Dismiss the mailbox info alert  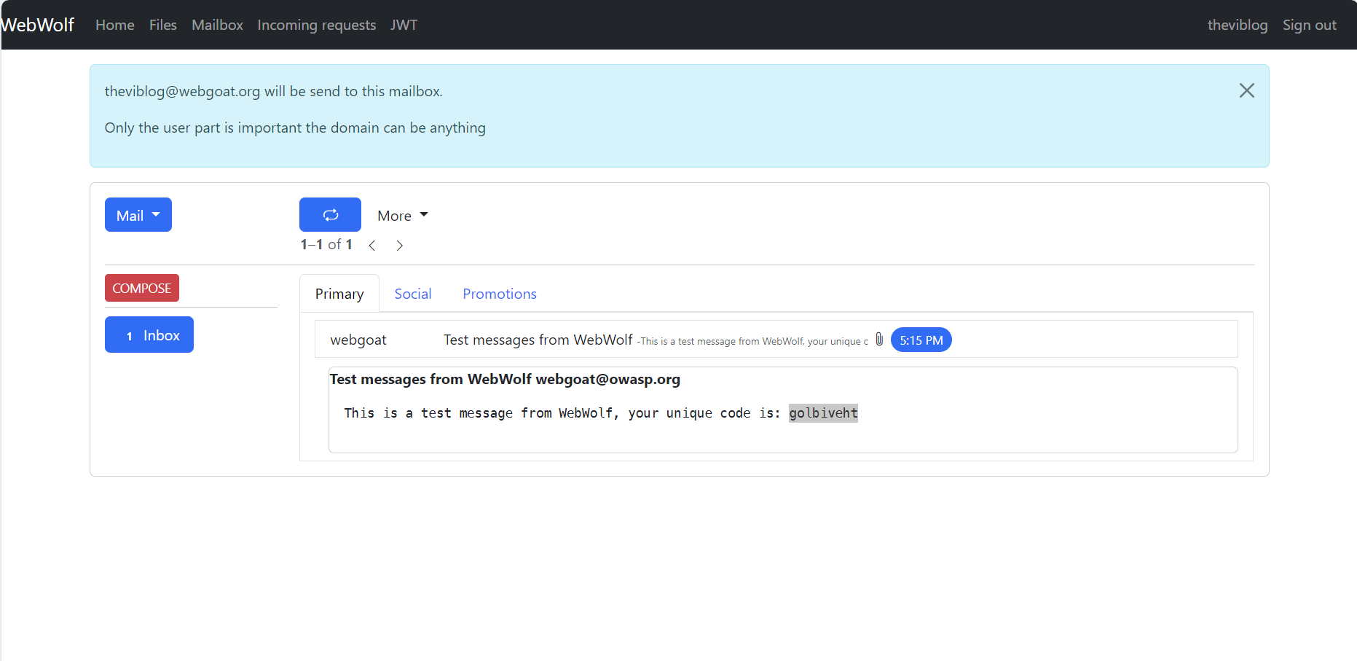(1246, 90)
